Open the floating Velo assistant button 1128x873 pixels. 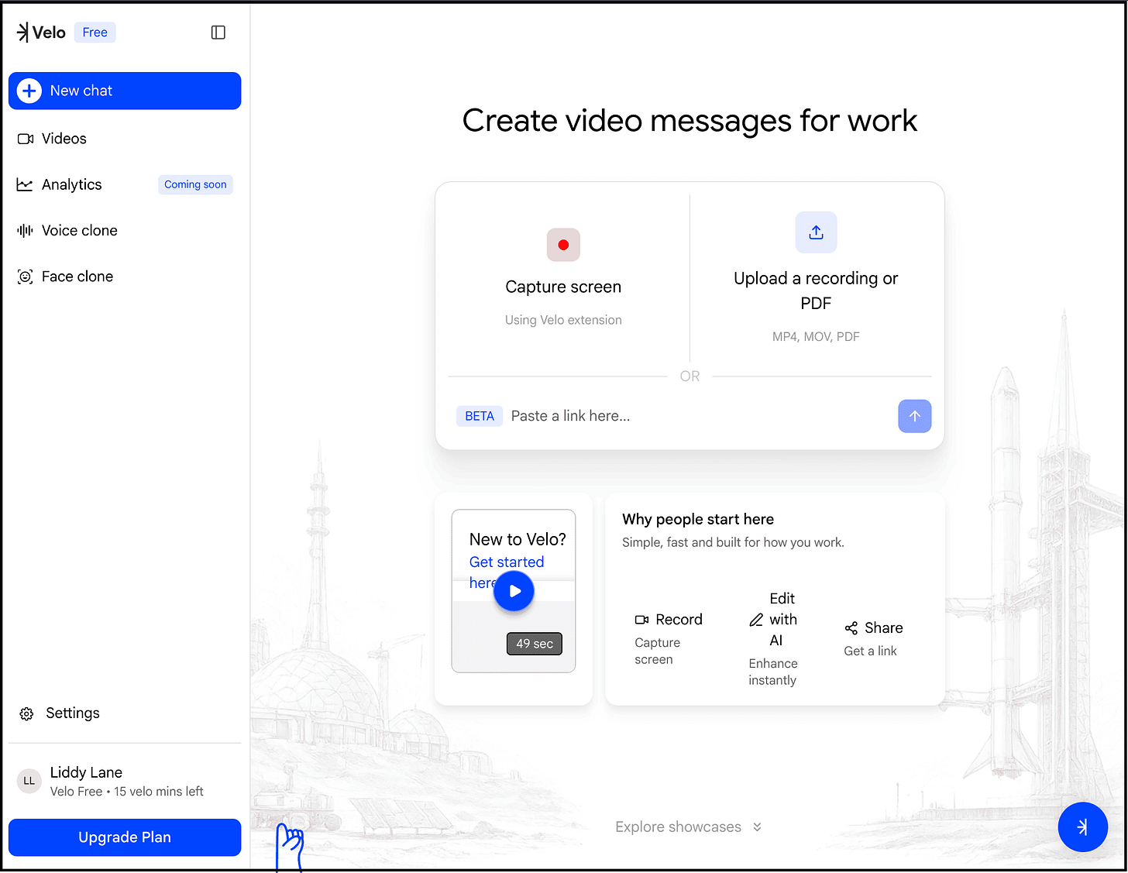pyautogui.click(x=1082, y=827)
